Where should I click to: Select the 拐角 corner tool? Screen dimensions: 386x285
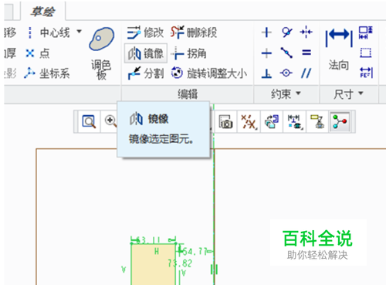[x=189, y=53]
